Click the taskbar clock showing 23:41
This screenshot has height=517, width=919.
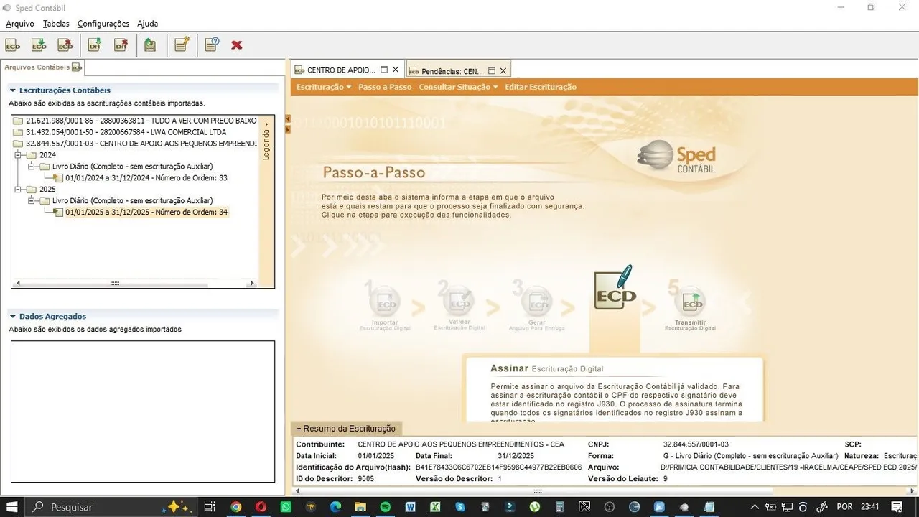pos(869,507)
